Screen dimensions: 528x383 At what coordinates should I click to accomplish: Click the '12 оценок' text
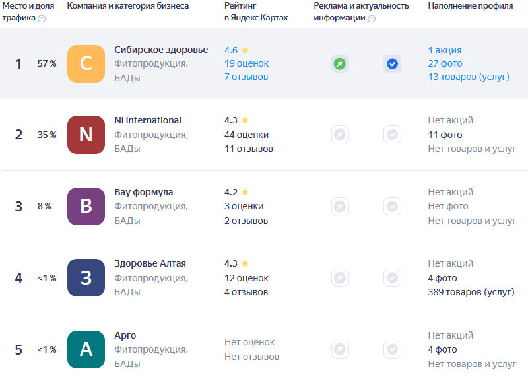[x=246, y=278]
